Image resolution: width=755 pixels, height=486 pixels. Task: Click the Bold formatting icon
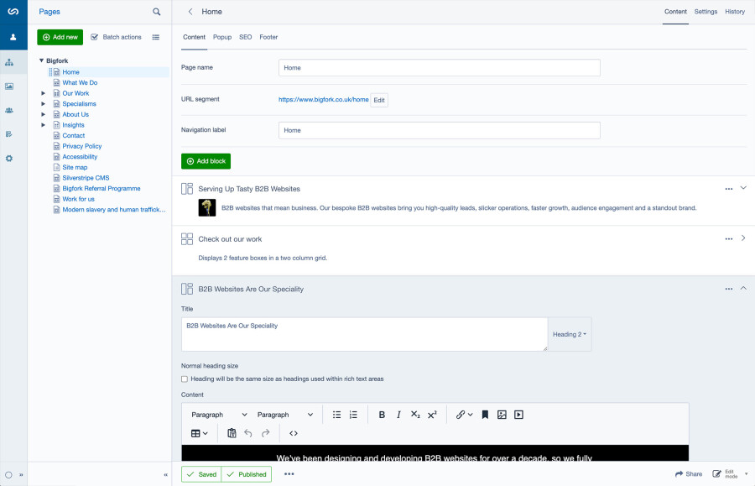382,415
